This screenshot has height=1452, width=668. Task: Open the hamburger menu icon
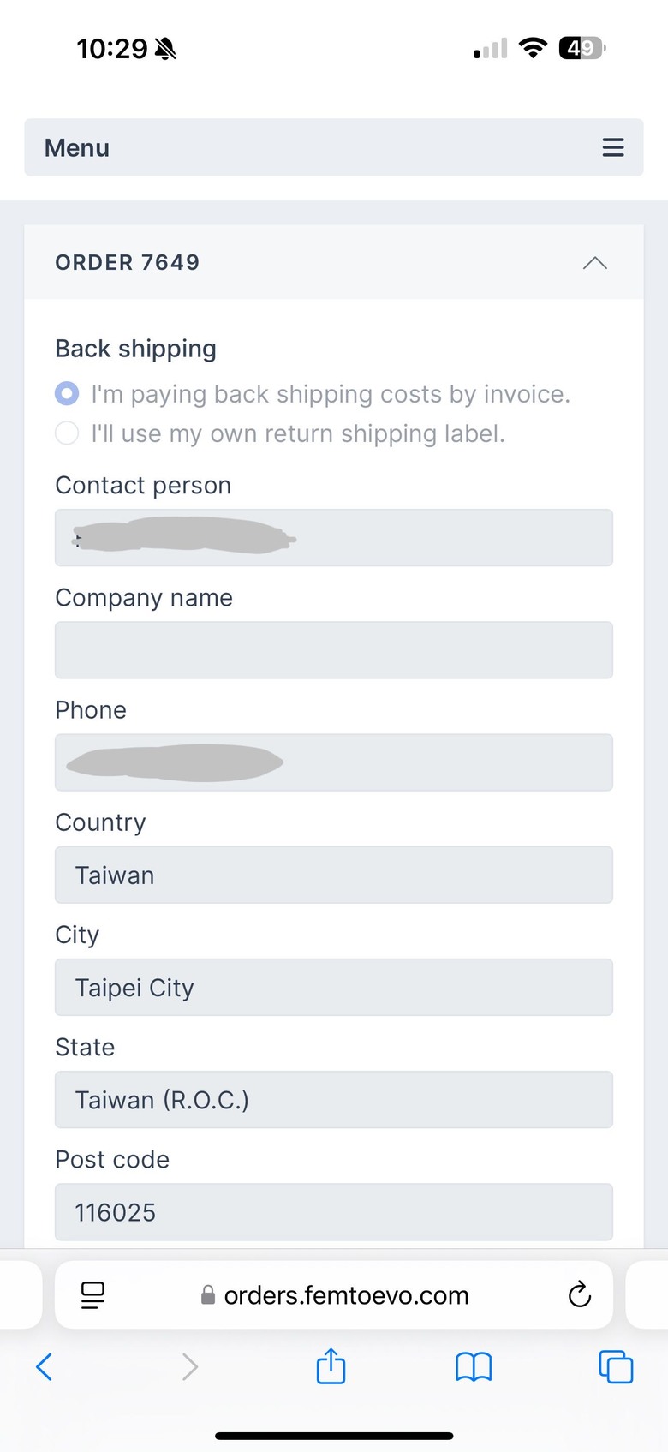click(x=613, y=147)
